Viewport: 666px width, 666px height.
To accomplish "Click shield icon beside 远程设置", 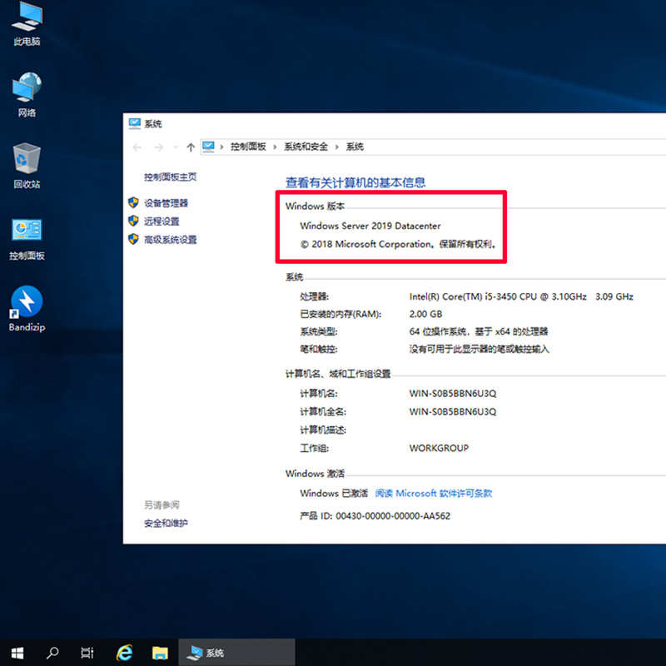I will tap(133, 221).
